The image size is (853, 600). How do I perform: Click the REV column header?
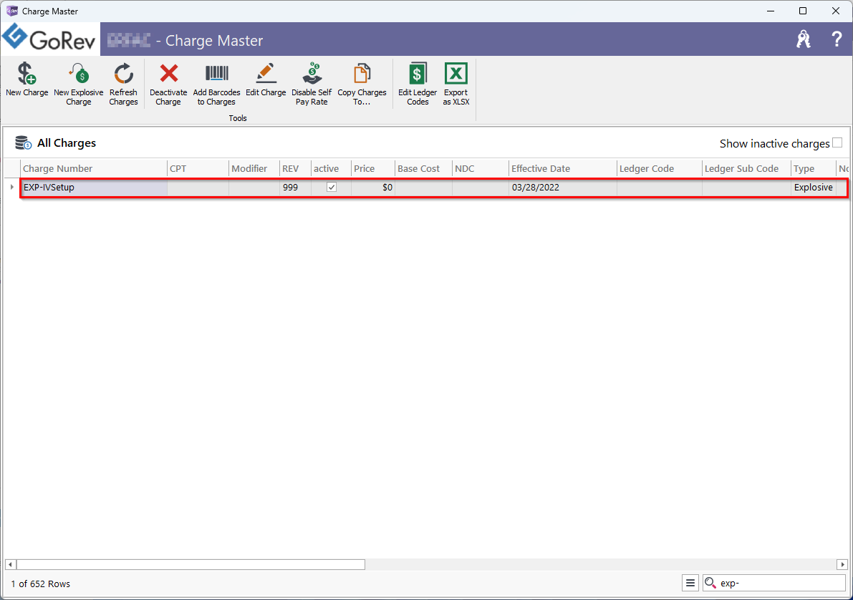295,169
